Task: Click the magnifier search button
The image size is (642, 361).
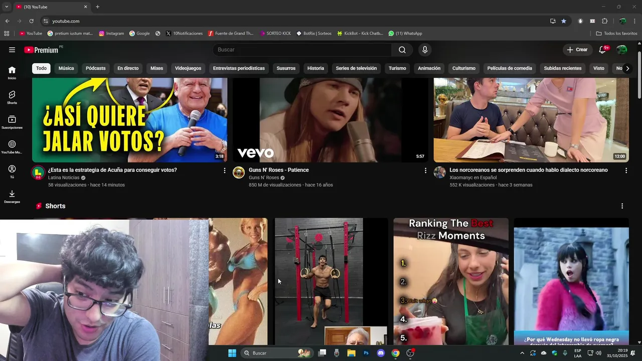Action: pos(402,50)
